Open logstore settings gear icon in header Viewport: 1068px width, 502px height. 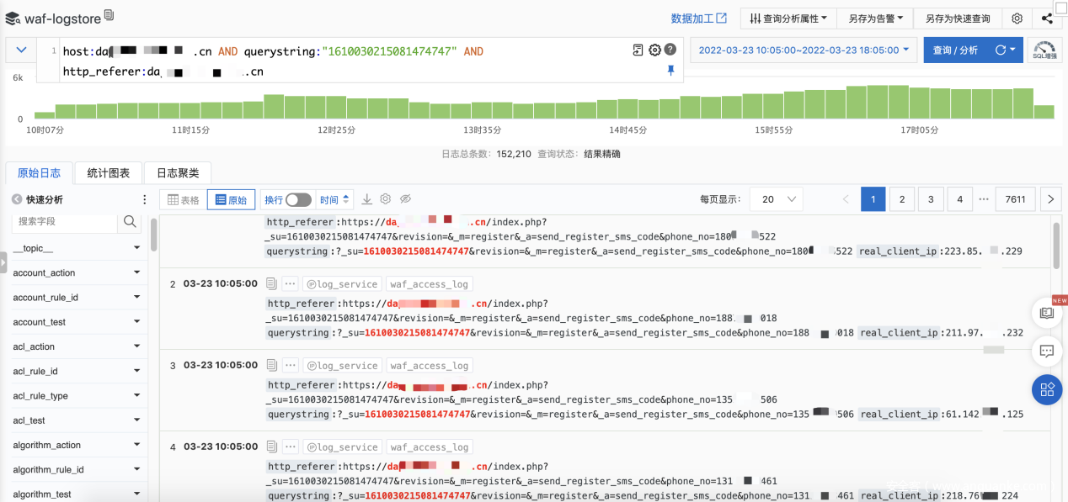pos(1017,18)
